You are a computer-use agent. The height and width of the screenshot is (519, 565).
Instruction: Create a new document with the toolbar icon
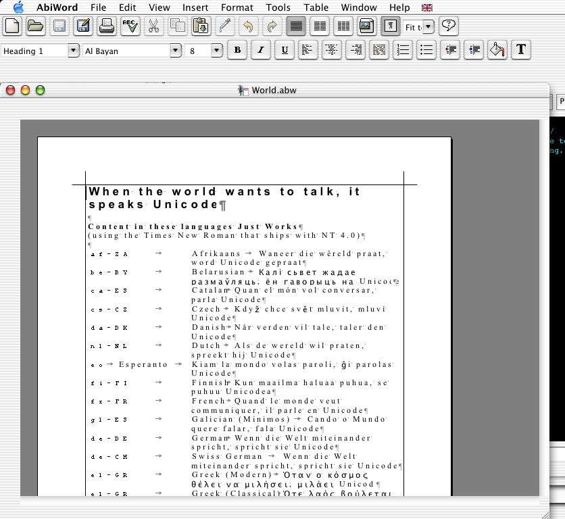pyautogui.click(x=12, y=26)
